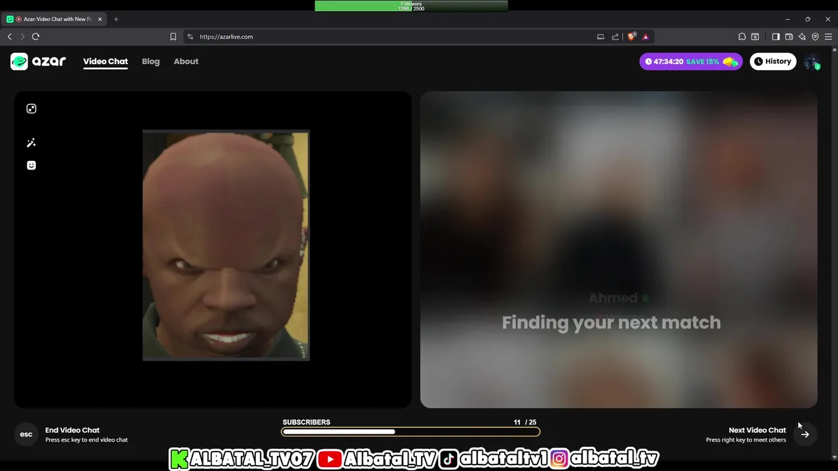Click the subscribers progress bar
This screenshot has height=471, width=838.
[x=410, y=432]
